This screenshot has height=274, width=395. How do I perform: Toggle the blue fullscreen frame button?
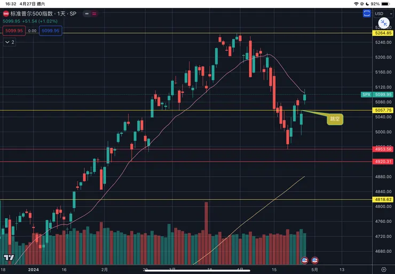[x=367, y=13]
